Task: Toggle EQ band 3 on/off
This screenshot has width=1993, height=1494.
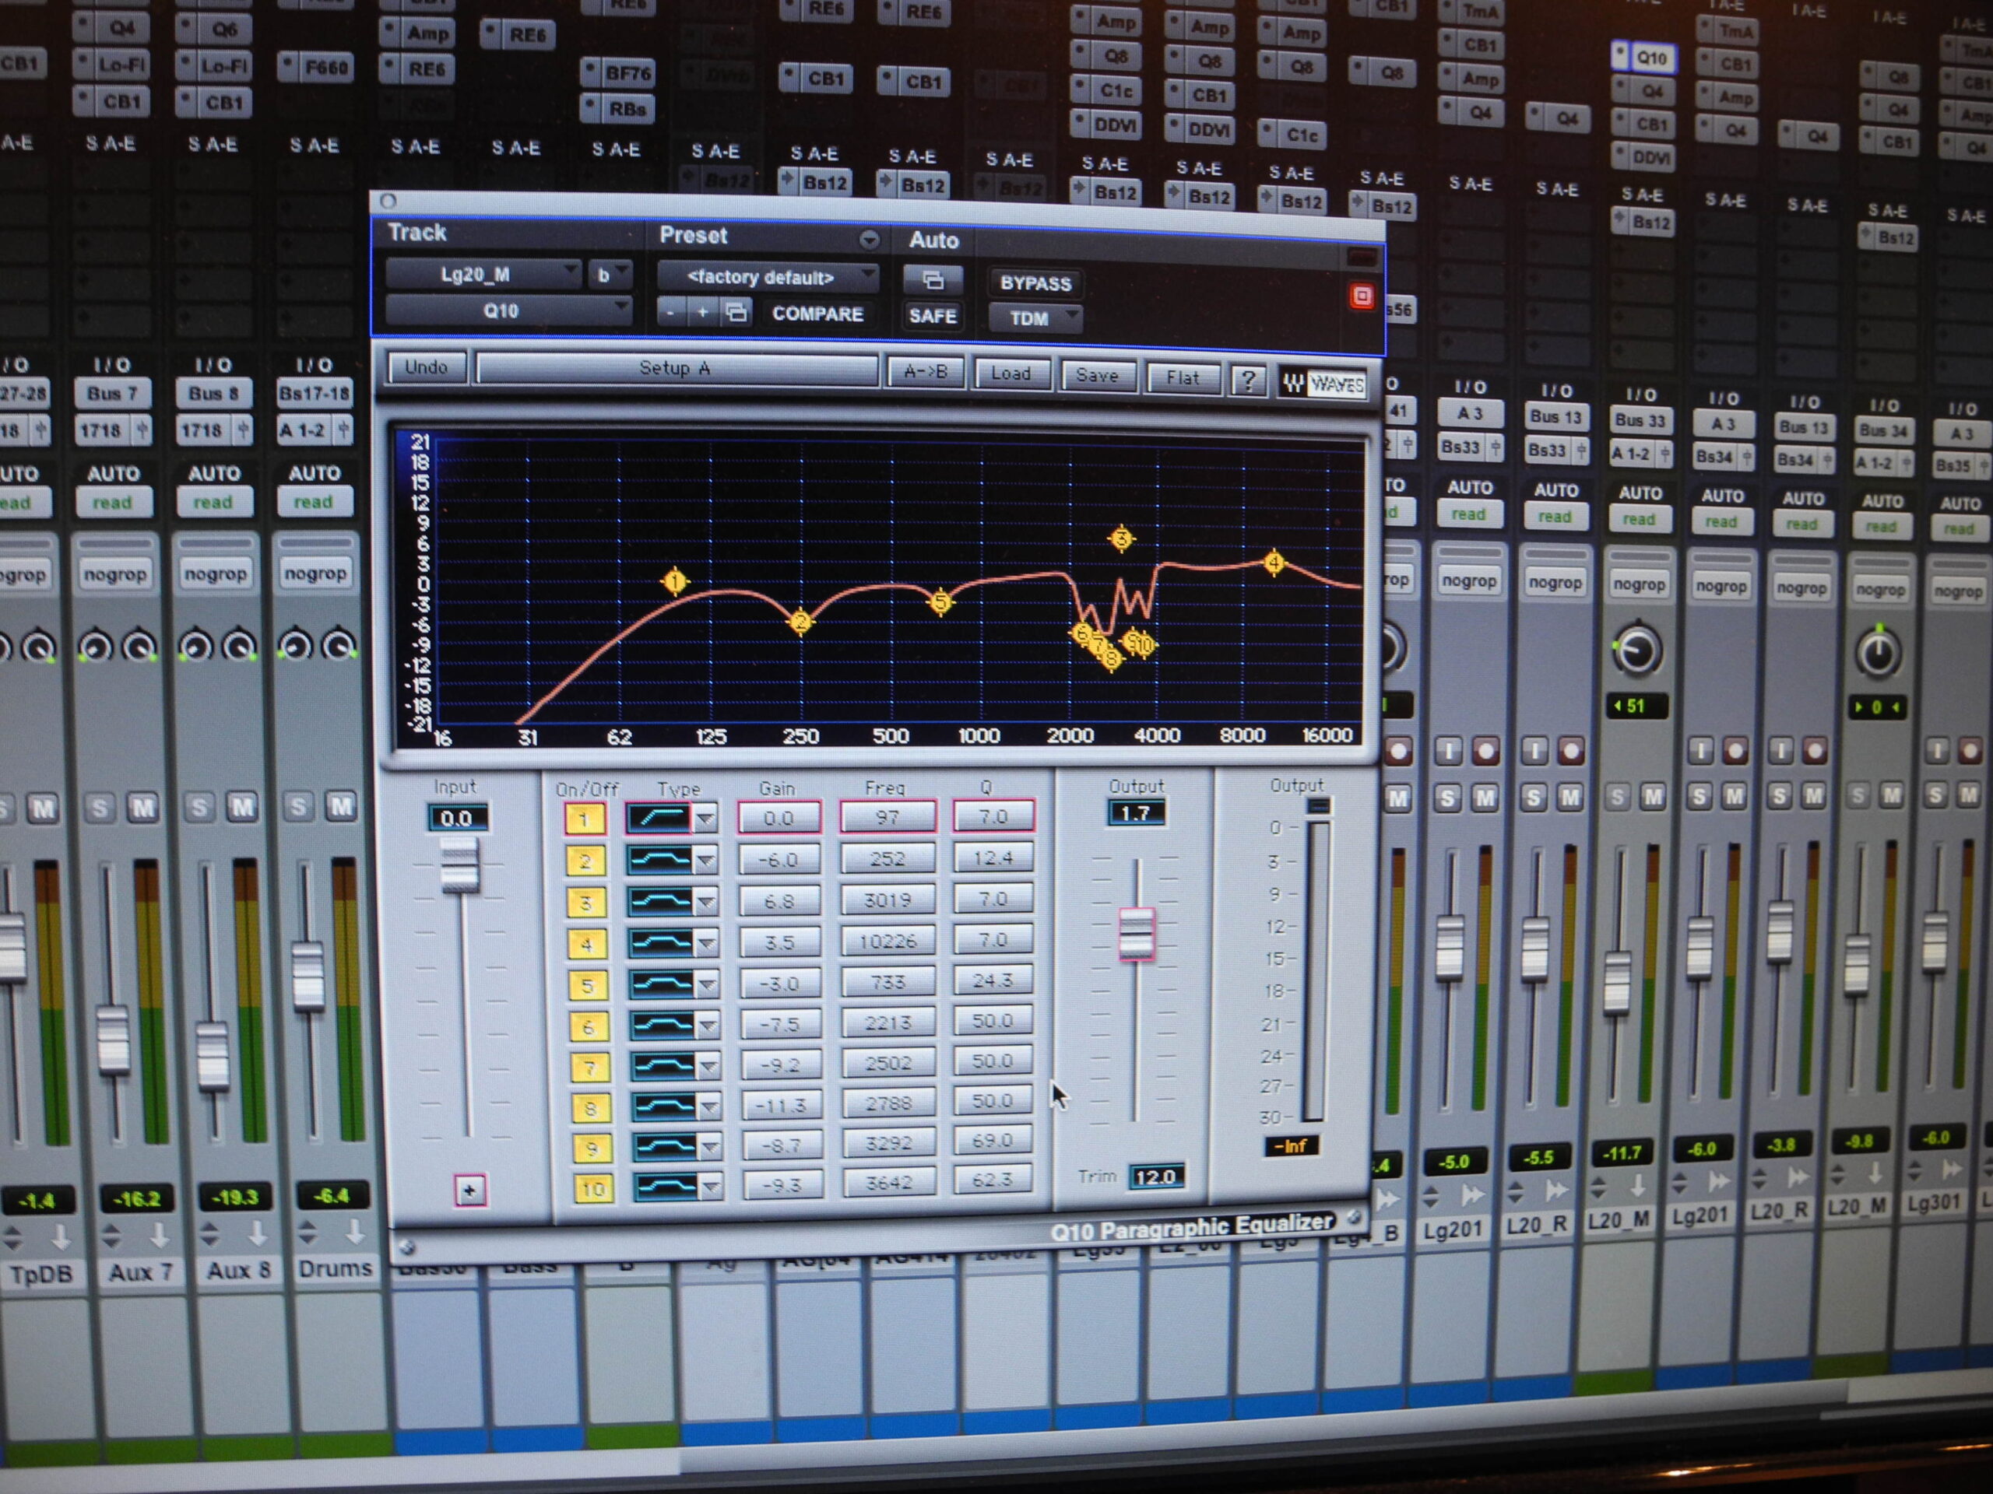Action: point(585,903)
